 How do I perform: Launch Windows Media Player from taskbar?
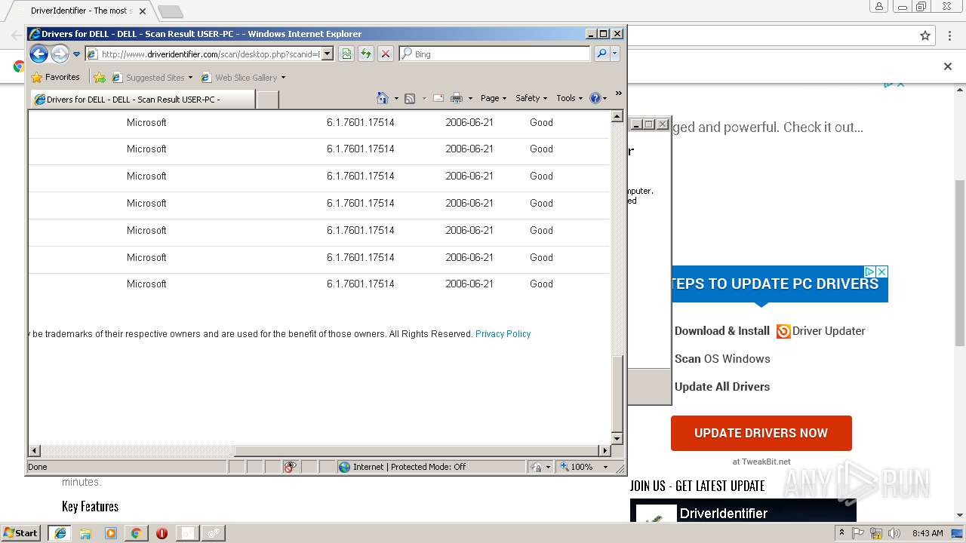coord(111,532)
